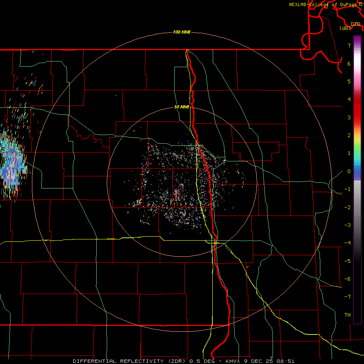Viewport: 364px width, 364px height.
Task: Click the "3" value on the color scale
Action: tap(349, 117)
